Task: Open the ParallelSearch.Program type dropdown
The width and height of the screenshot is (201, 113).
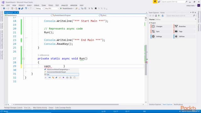Action: click(x=76, y=15)
